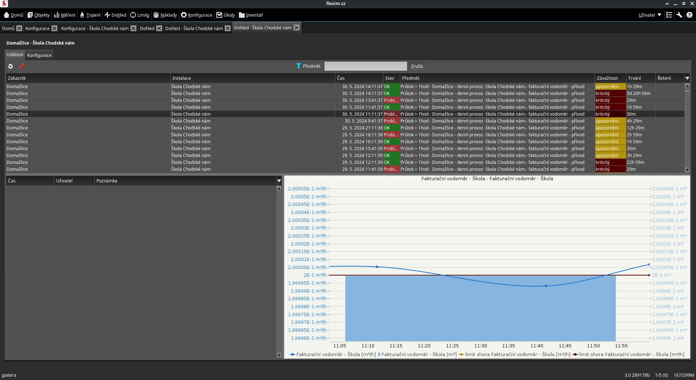Open the Měření menu
696x380 pixels.
(65, 15)
